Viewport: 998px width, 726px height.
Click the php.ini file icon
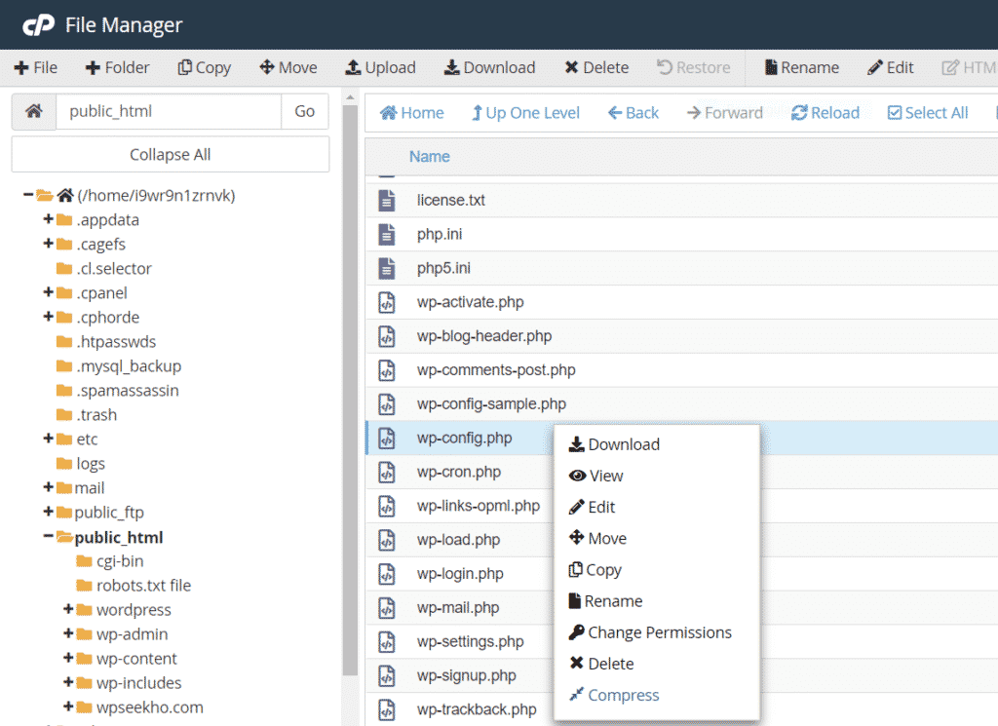[x=386, y=234]
